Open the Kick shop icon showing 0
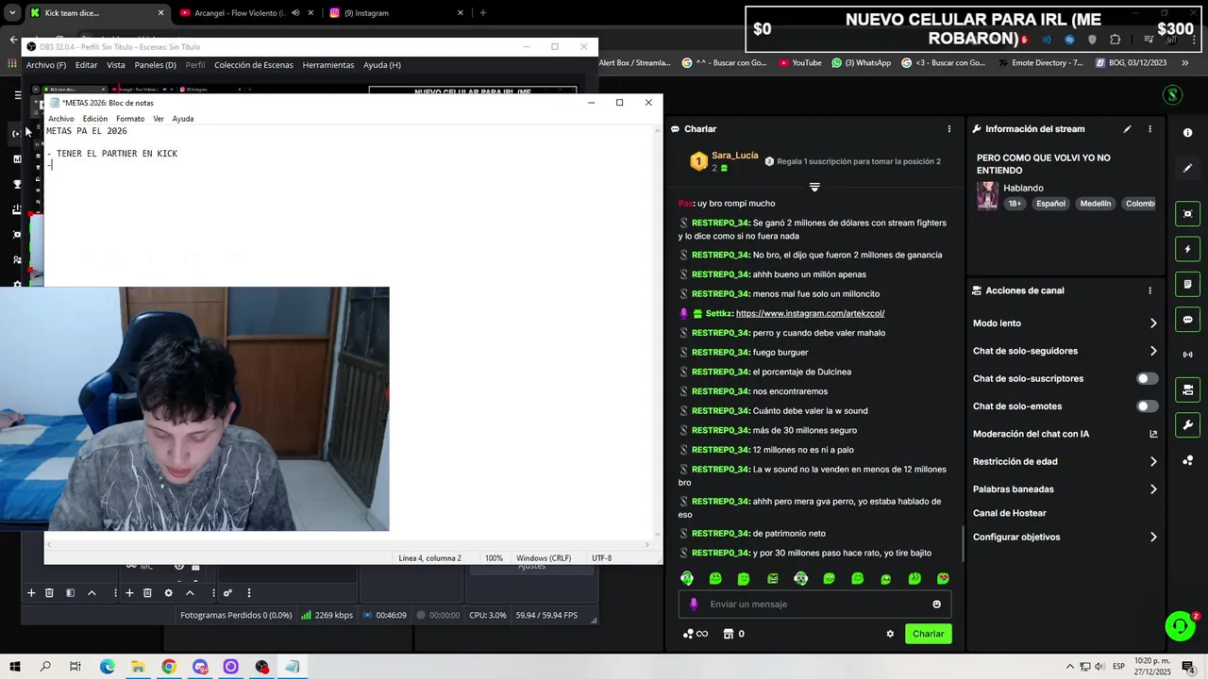1208x679 pixels. (x=733, y=634)
